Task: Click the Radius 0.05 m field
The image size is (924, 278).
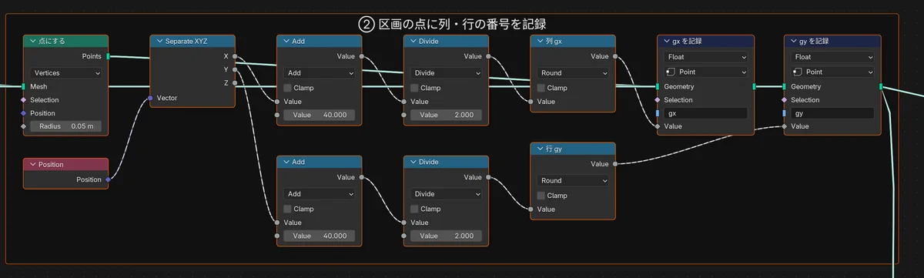Action: (x=65, y=126)
